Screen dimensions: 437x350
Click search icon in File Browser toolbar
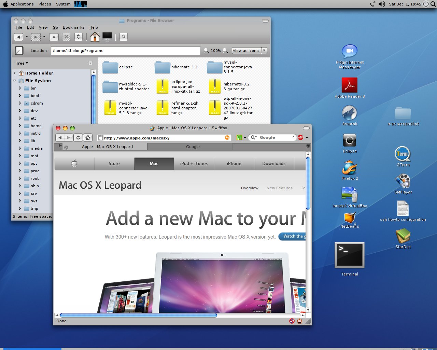pos(124,37)
